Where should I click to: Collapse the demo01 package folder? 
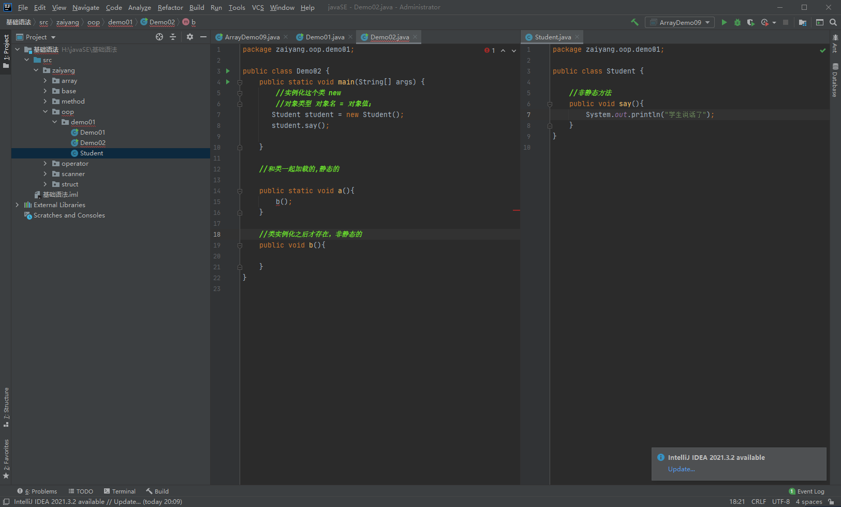(x=55, y=122)
